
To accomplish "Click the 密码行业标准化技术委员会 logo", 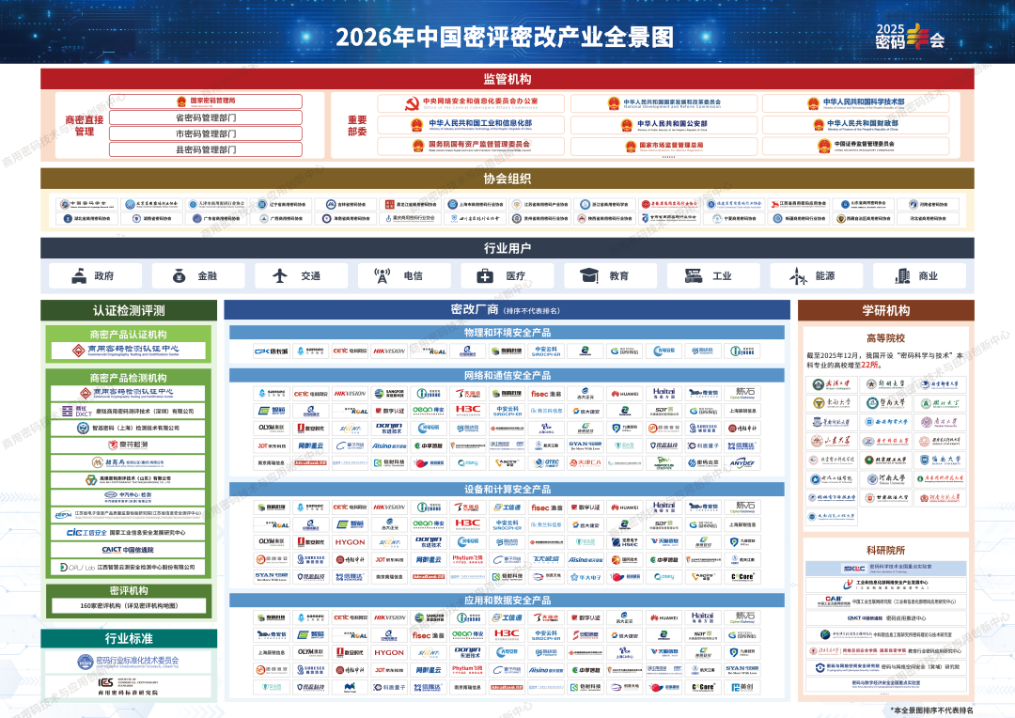I will (x=128, y=661).
